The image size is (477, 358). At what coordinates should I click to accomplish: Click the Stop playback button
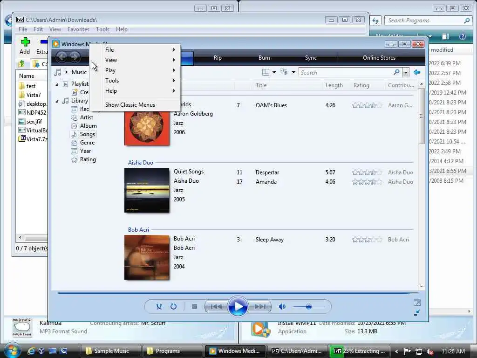coord(194,307)
